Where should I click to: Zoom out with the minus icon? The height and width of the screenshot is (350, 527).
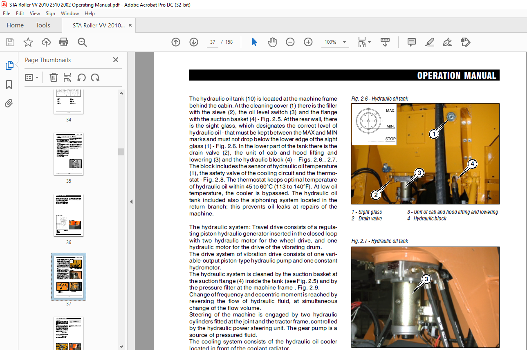(x=290, y=42)
